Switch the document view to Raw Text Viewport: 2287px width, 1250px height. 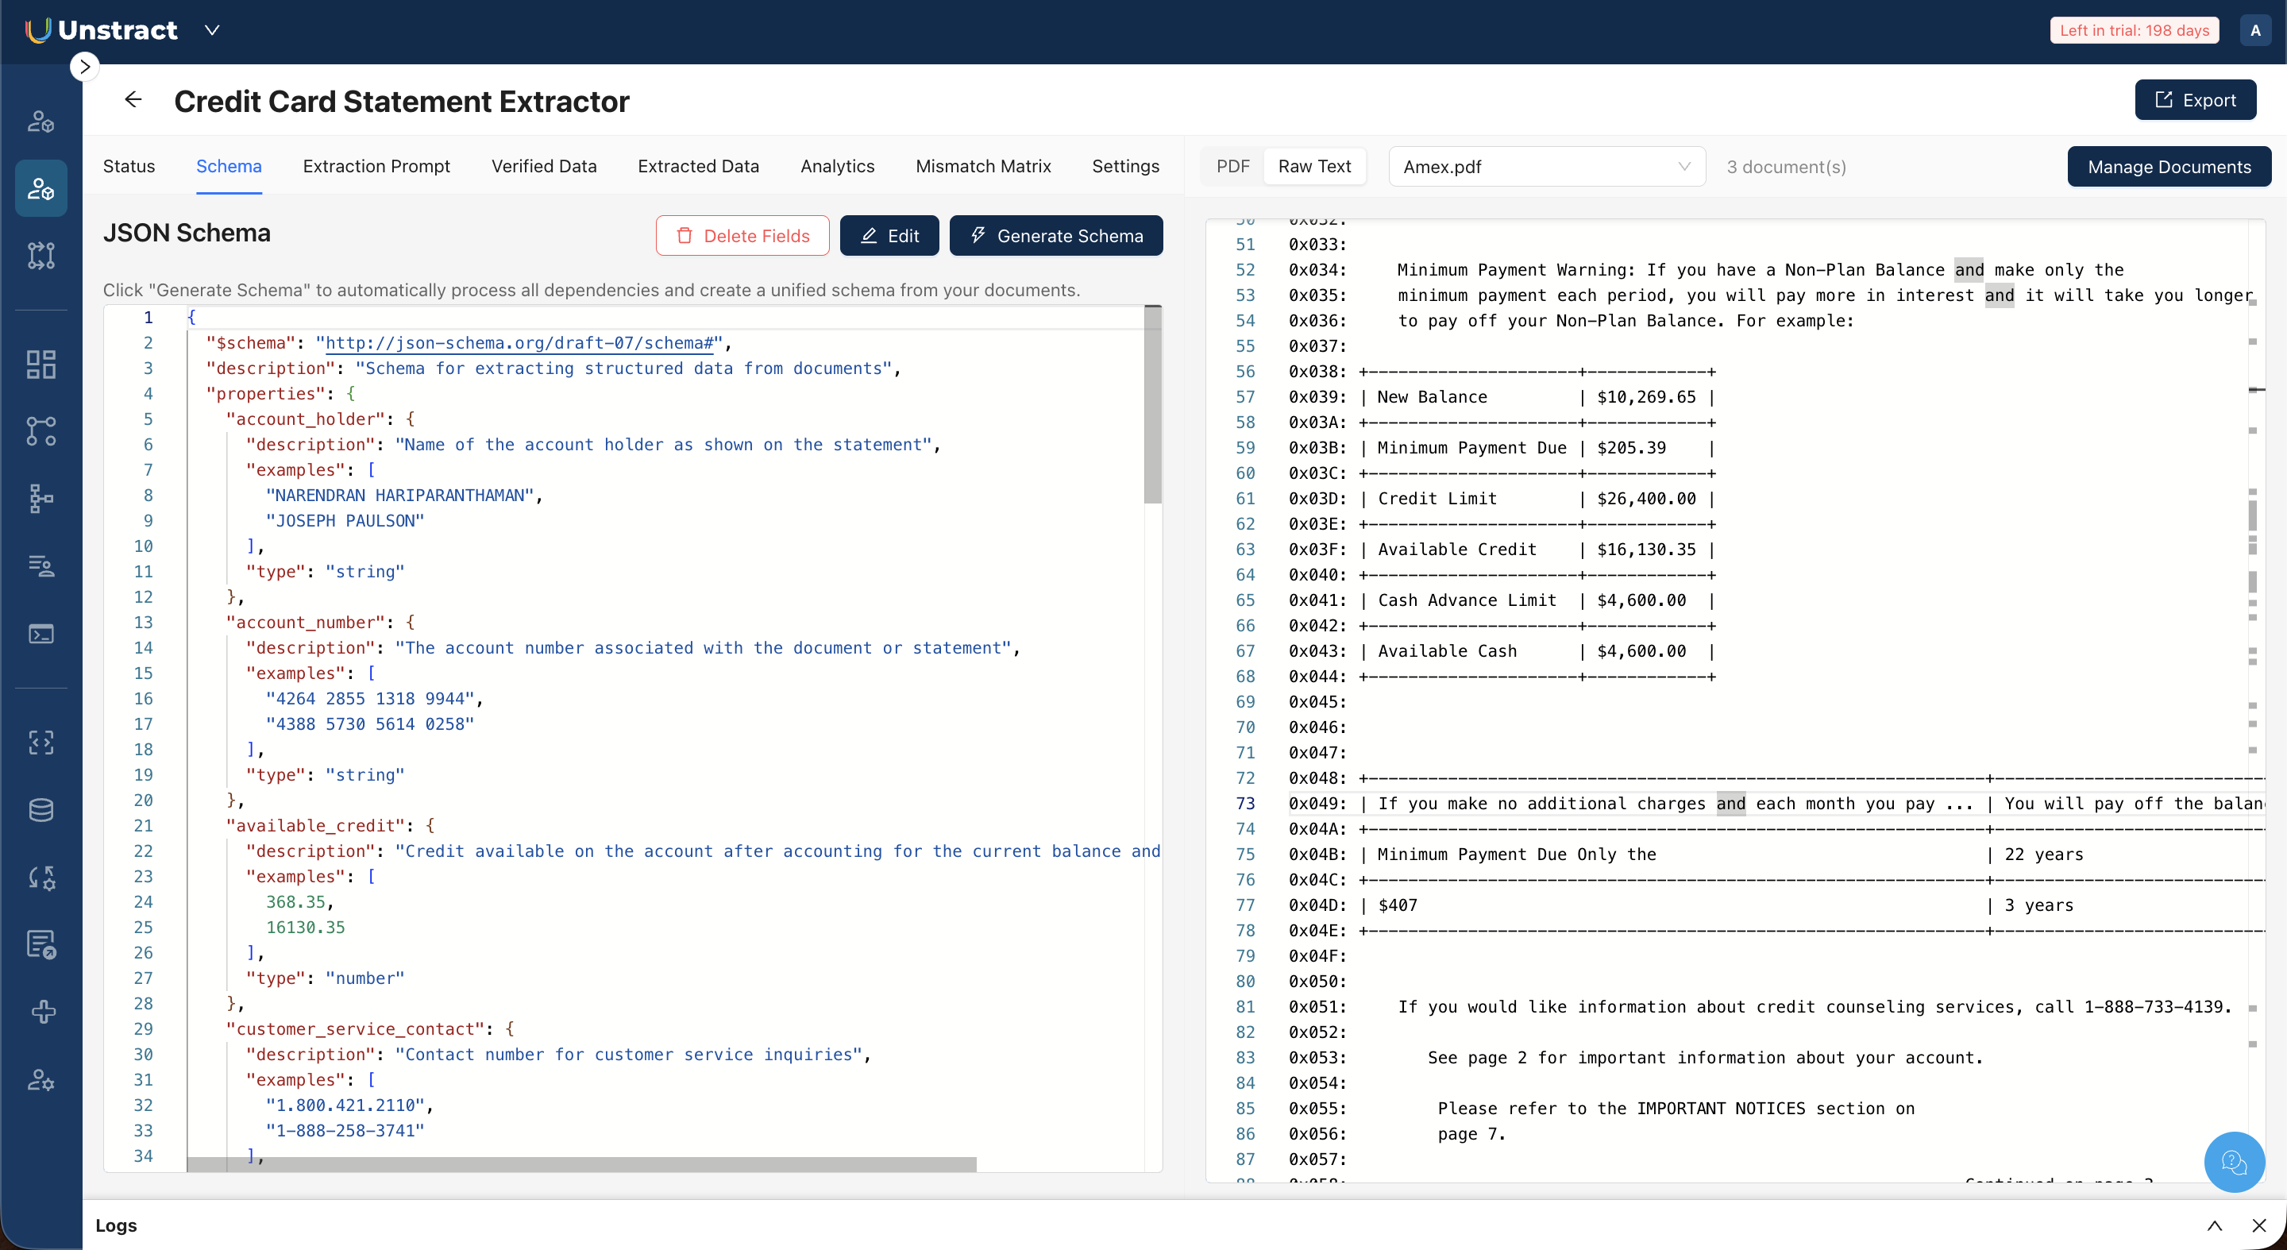(x=1314, y=166)
